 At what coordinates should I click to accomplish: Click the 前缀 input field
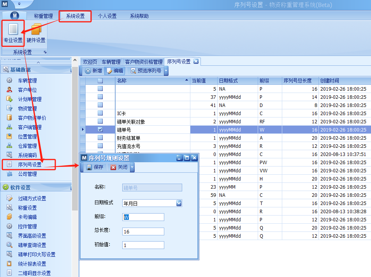point(143,217)
